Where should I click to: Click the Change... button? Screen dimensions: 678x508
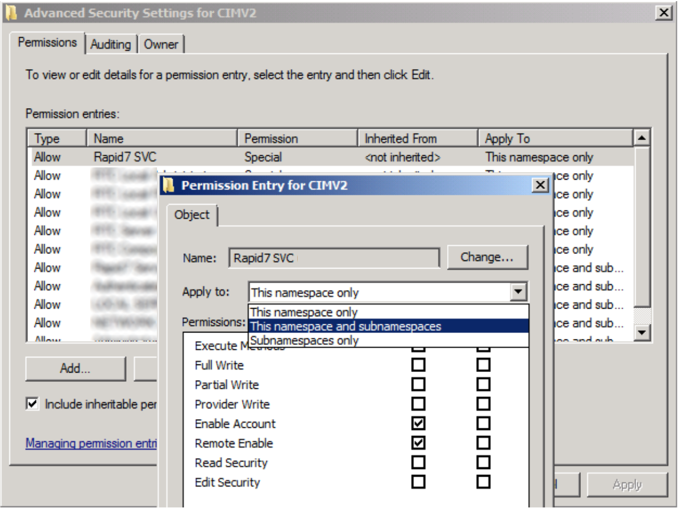point(487,257)
